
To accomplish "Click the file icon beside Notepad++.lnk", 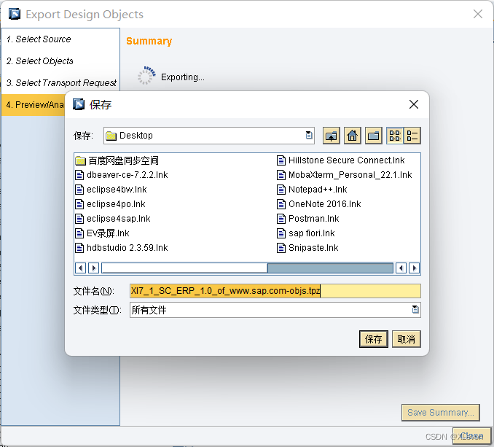I will pos(281,190).
